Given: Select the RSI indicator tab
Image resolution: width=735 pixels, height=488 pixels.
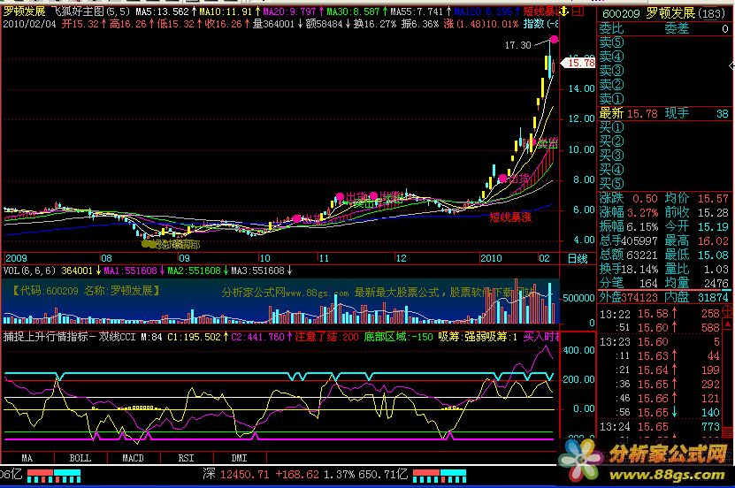Looking at the screenshot, I should click(186, 458).
